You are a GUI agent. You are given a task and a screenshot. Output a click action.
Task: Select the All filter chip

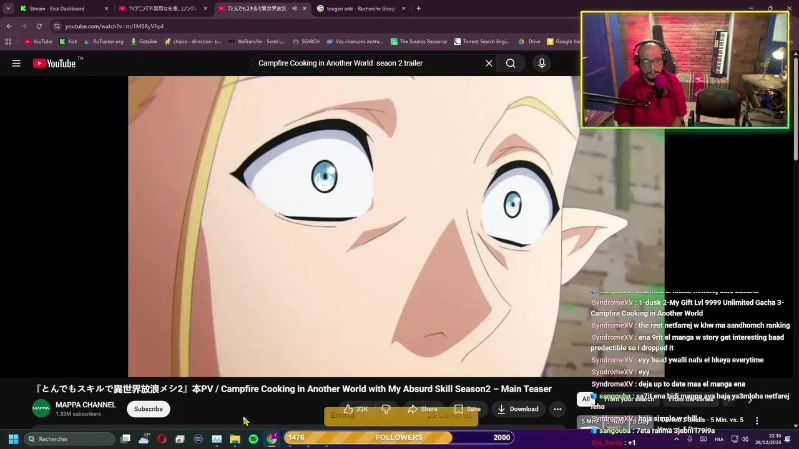tap(586, 399)
